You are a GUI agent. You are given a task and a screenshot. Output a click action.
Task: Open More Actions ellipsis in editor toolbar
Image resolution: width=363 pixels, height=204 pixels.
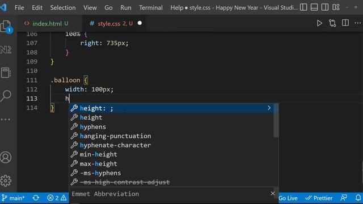point(358,23)
